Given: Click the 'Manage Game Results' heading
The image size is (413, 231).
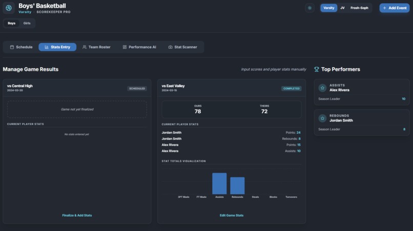Looking at the screenshot, I should [31, 69].
